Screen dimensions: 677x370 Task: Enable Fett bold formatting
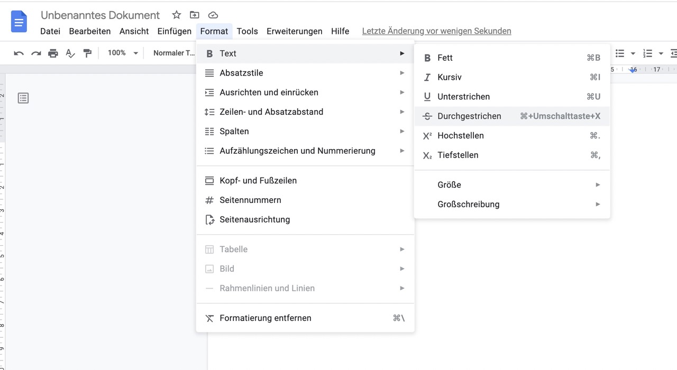click(445, 58)
